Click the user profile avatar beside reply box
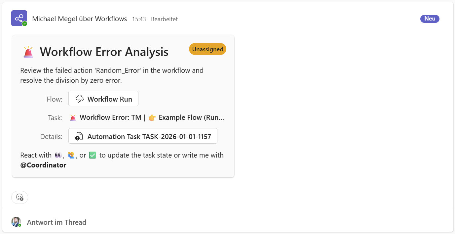The width and height of the screenshot is (455, 234). (16, 222)
